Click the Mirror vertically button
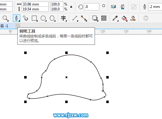Image resolution: width=162 pixels, height=119 pixels. coord(122,7)
